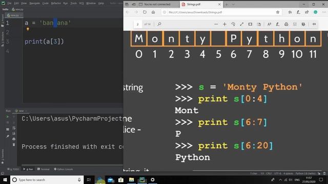Add this page to favorites star in address bar

[x=278, y=12]
